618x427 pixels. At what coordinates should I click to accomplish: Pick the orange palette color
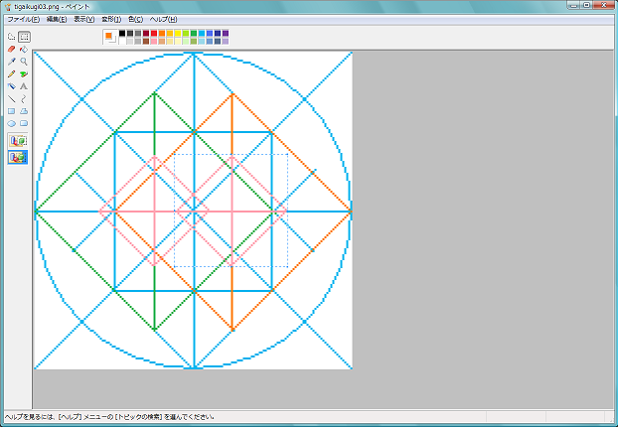162,34
